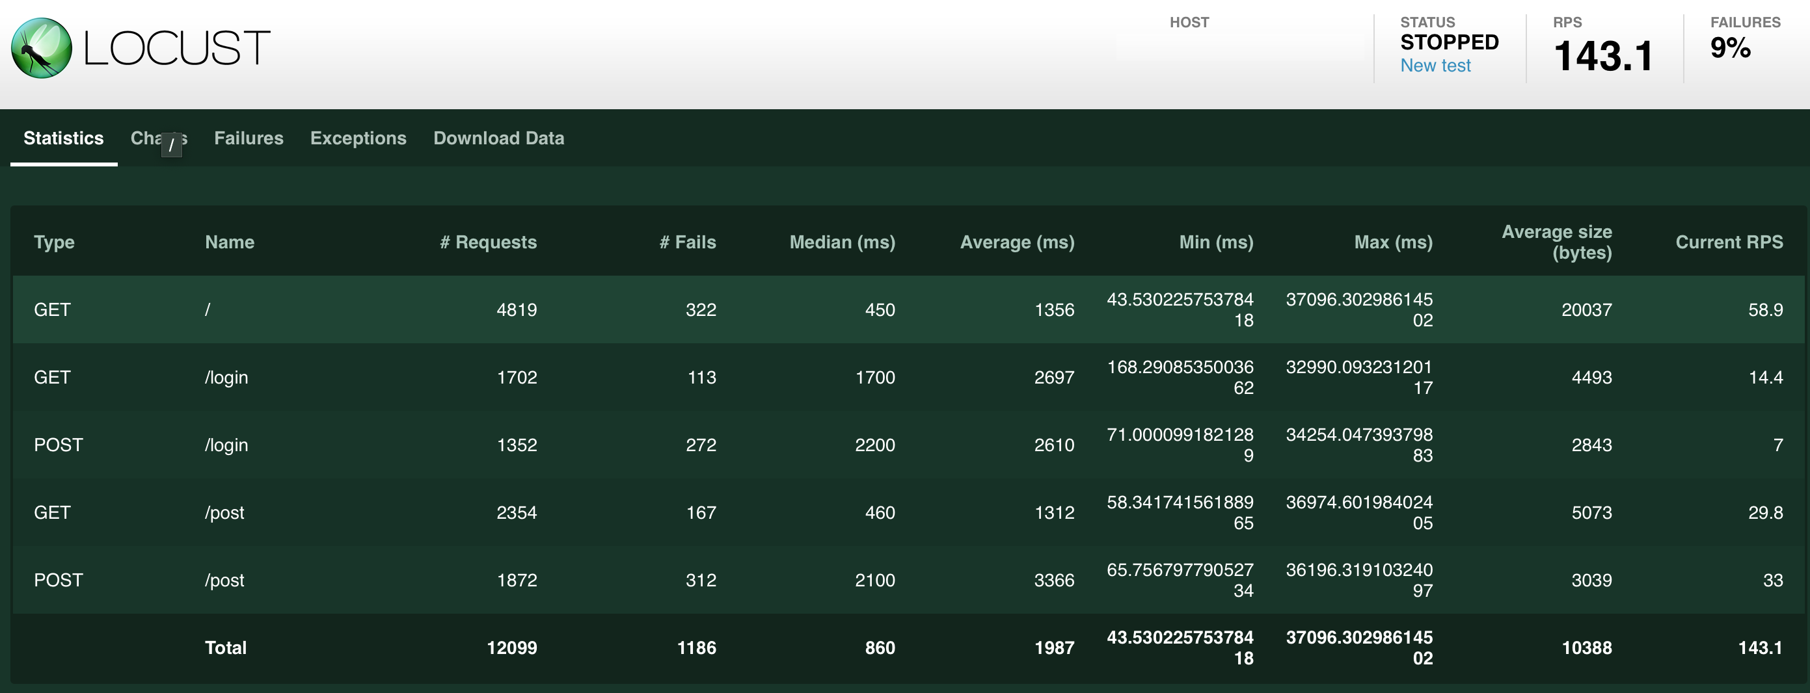Sort by the Name column header

coord(229,242)
